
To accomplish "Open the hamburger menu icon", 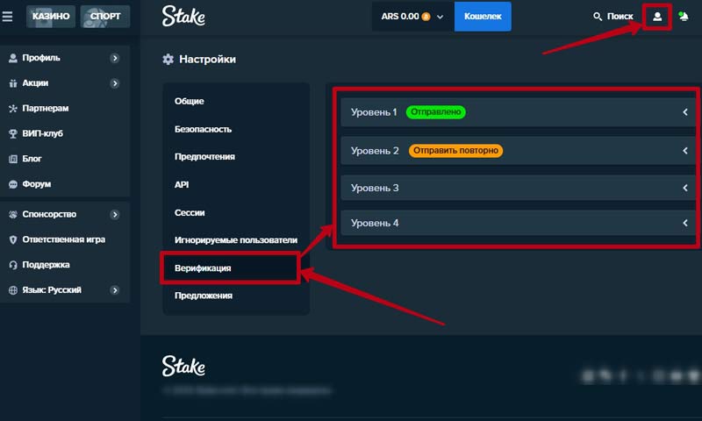I will click(8, 16).
